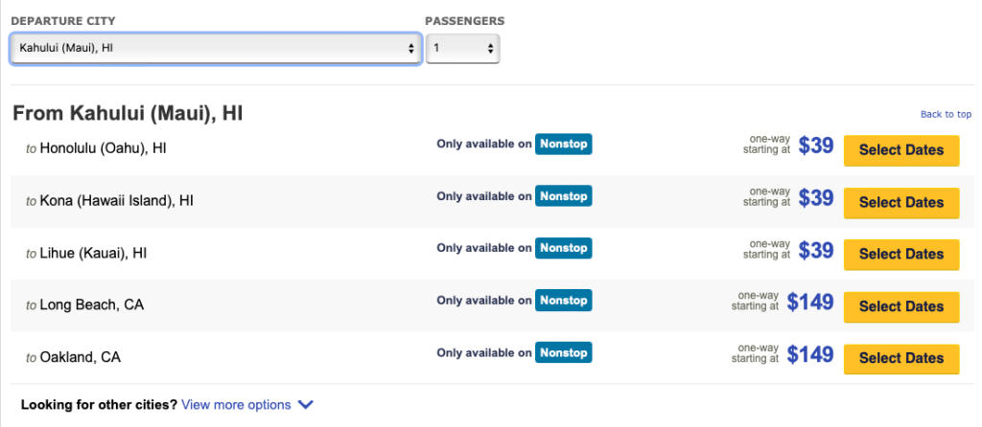Open the View more options link

coord(236,405)
